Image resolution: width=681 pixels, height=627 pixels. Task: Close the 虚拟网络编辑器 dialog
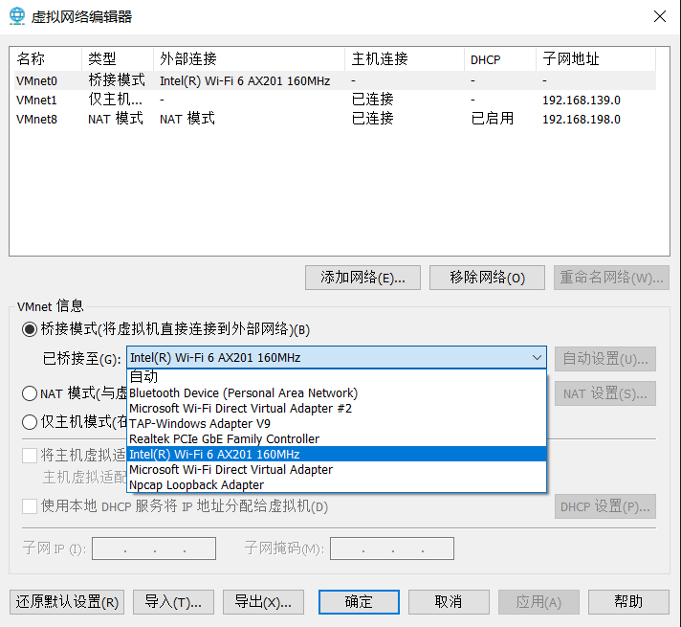tap(660, 16)
